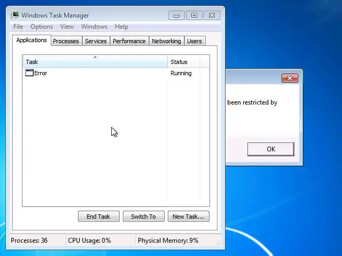The image size is (342, 256).
Task: Switch to the Users tab
Action: 195,41
